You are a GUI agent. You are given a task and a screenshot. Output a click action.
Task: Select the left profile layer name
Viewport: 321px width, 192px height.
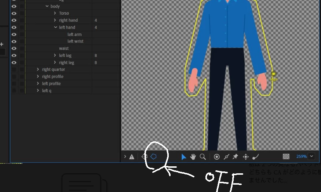click(x=51, y=84)
